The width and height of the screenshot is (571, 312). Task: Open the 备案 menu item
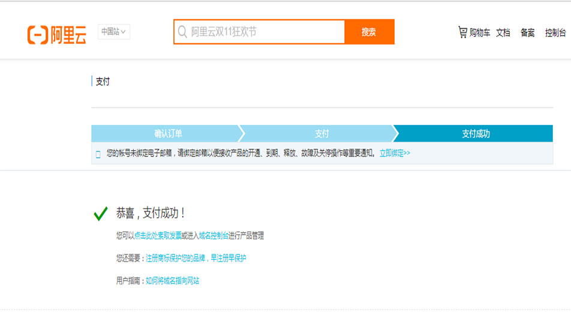point(528,32)
